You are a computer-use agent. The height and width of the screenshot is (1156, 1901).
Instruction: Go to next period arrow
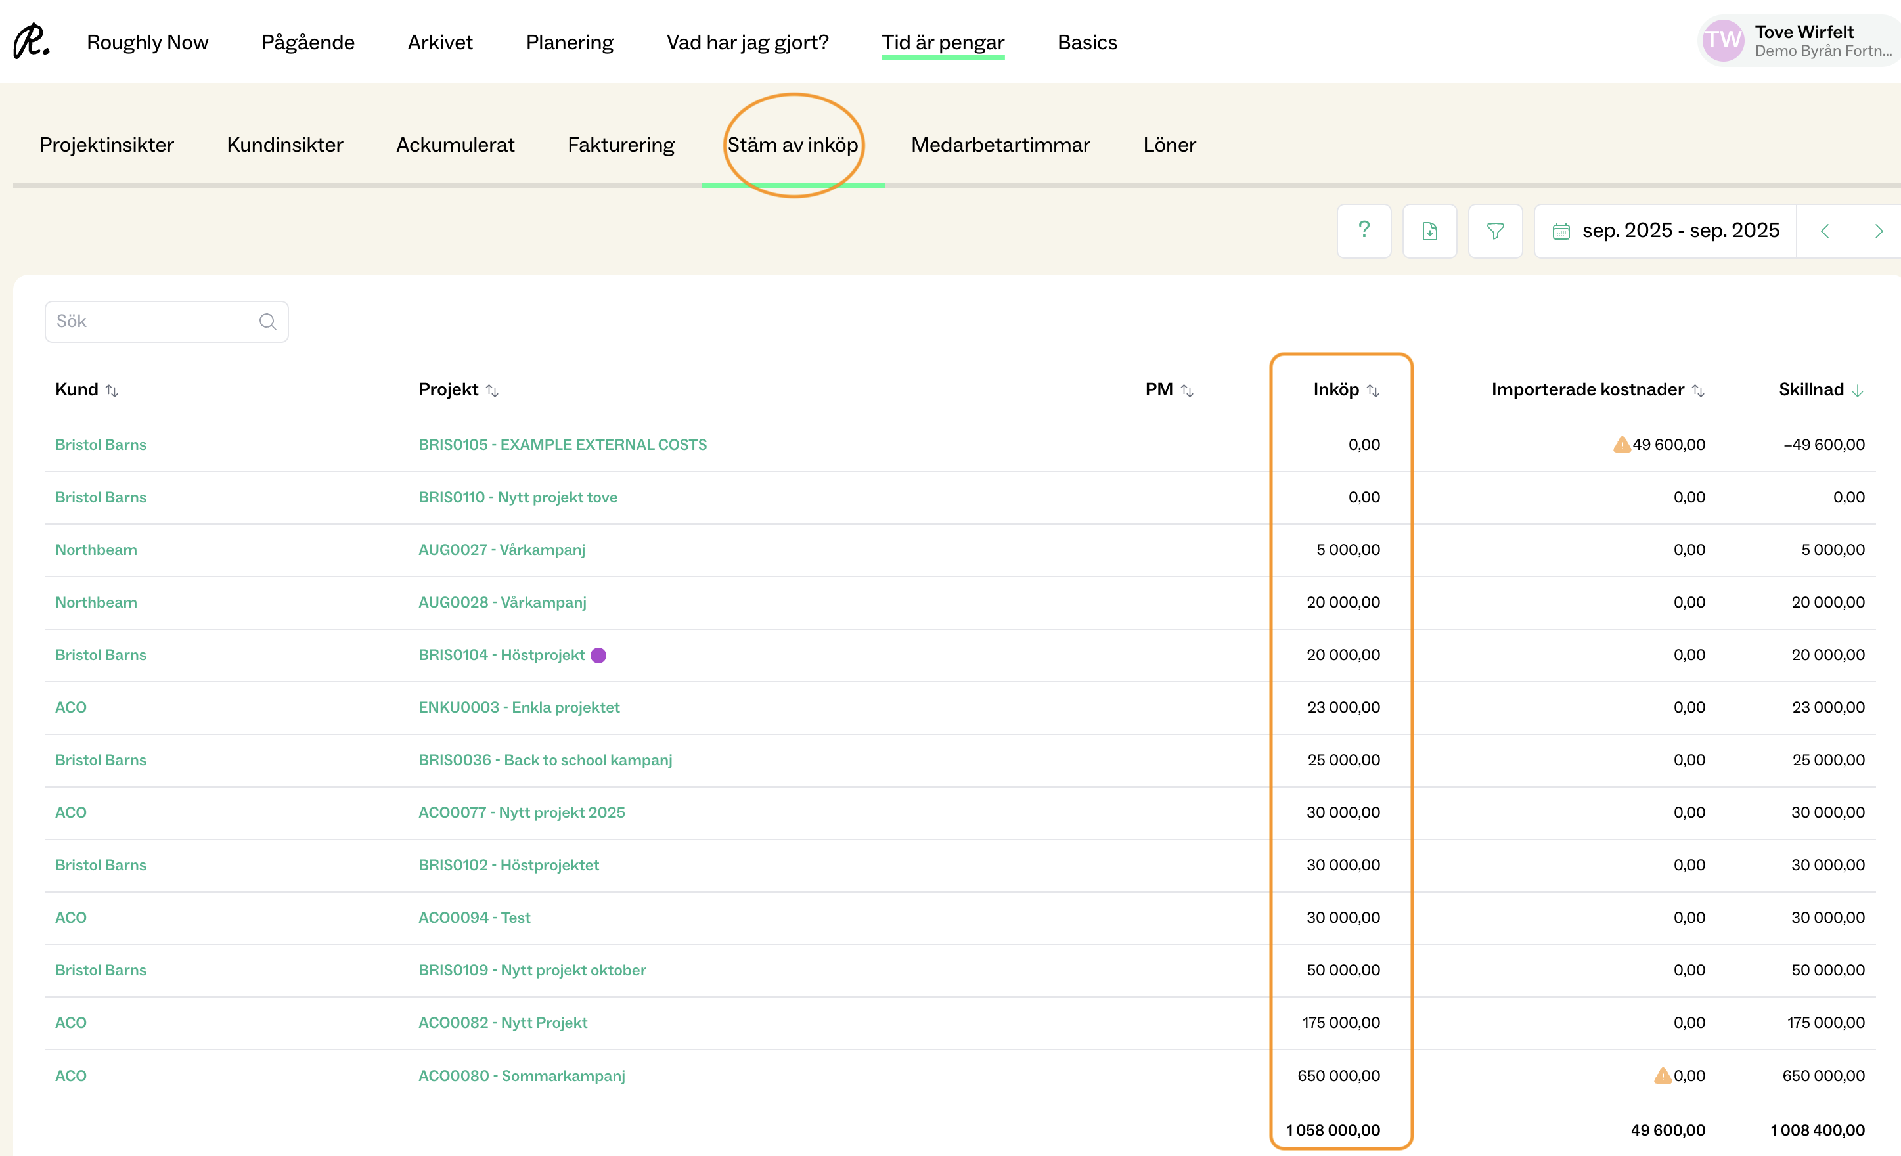coord(1879,231)
